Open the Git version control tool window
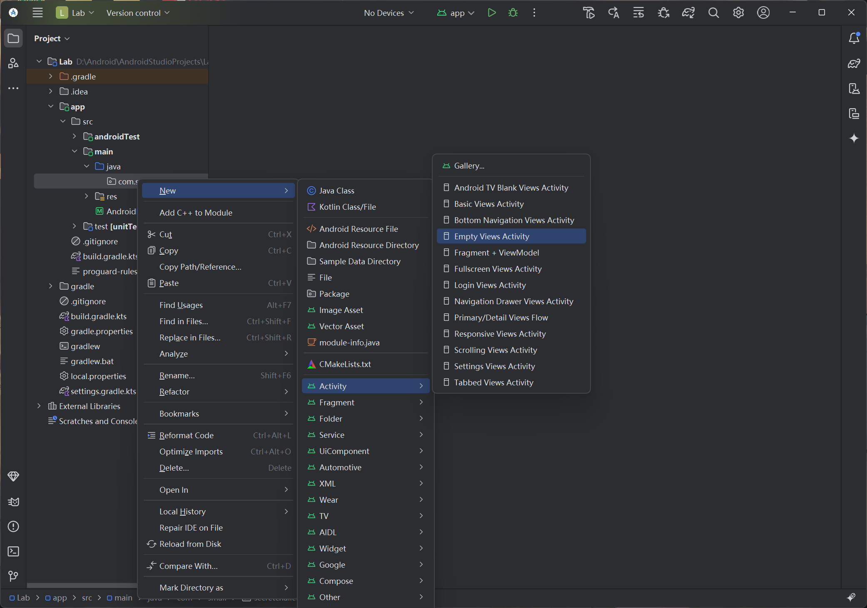The image size is (867, 608). (x=13, y=576)
